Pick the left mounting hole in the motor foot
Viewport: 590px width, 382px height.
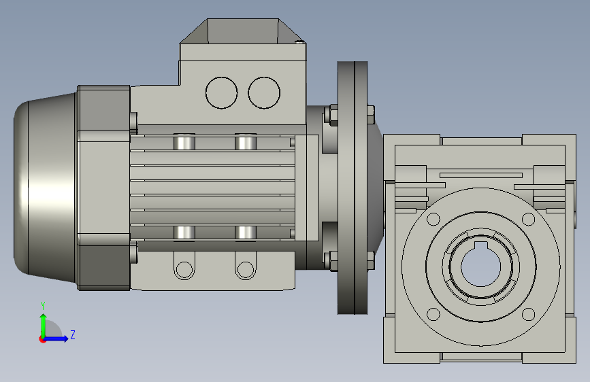[x=184, y=270]
